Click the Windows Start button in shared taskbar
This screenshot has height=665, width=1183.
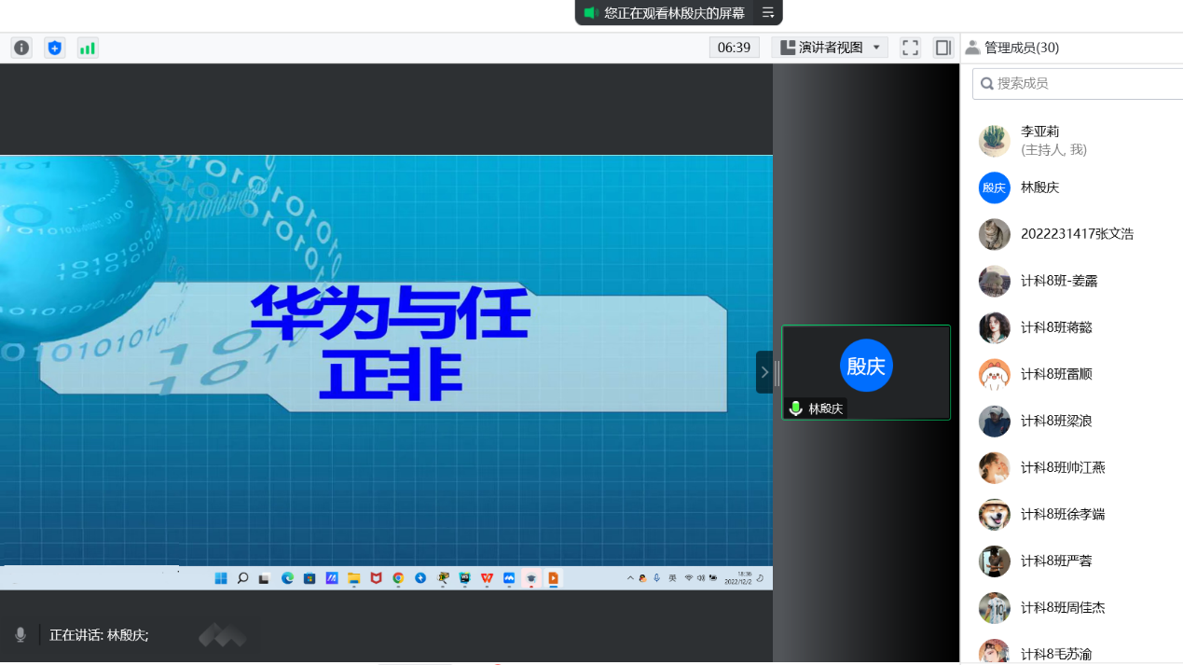[221, 578]
